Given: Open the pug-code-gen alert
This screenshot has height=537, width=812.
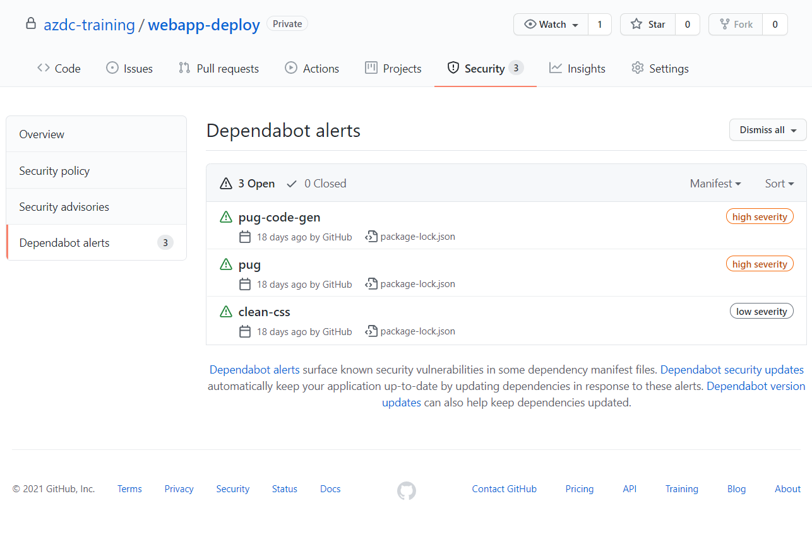Looking at the screenshot, I should (279, 216).
